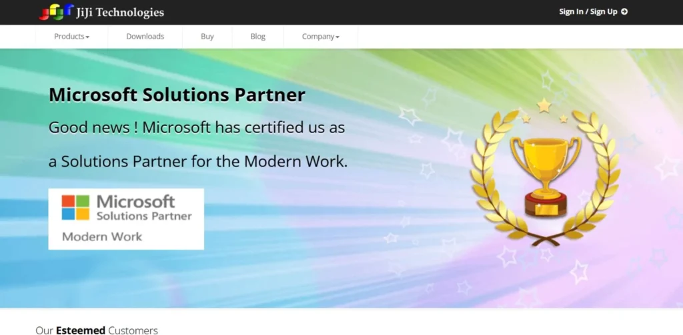The image size is (683, 335).
Task: Expand the Company dropdown menu
Action: click(x=321, y=37)
